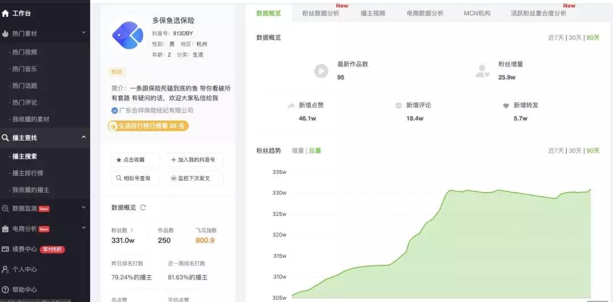Image resolution: width=613 pixels, height=302 pixels.
Task: Open the 工作台 home icon
Action: (x=5, y=13)
